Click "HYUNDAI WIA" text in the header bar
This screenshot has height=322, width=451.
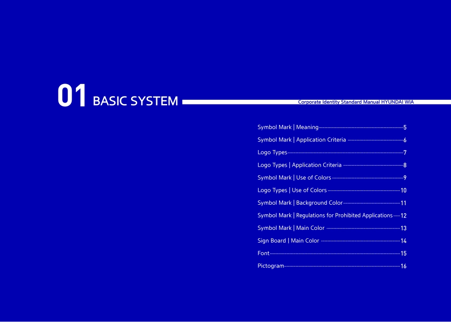pos(401,102)
